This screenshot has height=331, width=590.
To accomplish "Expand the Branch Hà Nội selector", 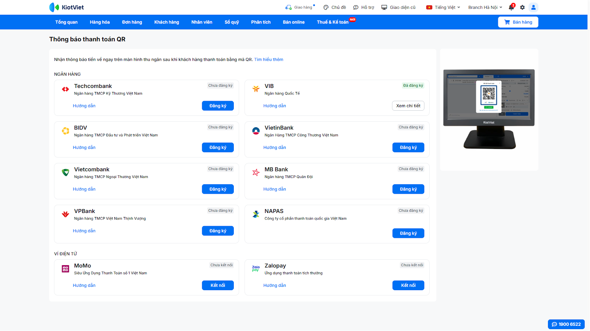I will (485, 7).
